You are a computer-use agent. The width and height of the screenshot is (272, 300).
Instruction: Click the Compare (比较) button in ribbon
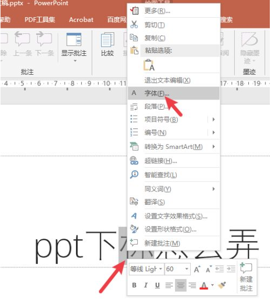[x=108, y=45]
